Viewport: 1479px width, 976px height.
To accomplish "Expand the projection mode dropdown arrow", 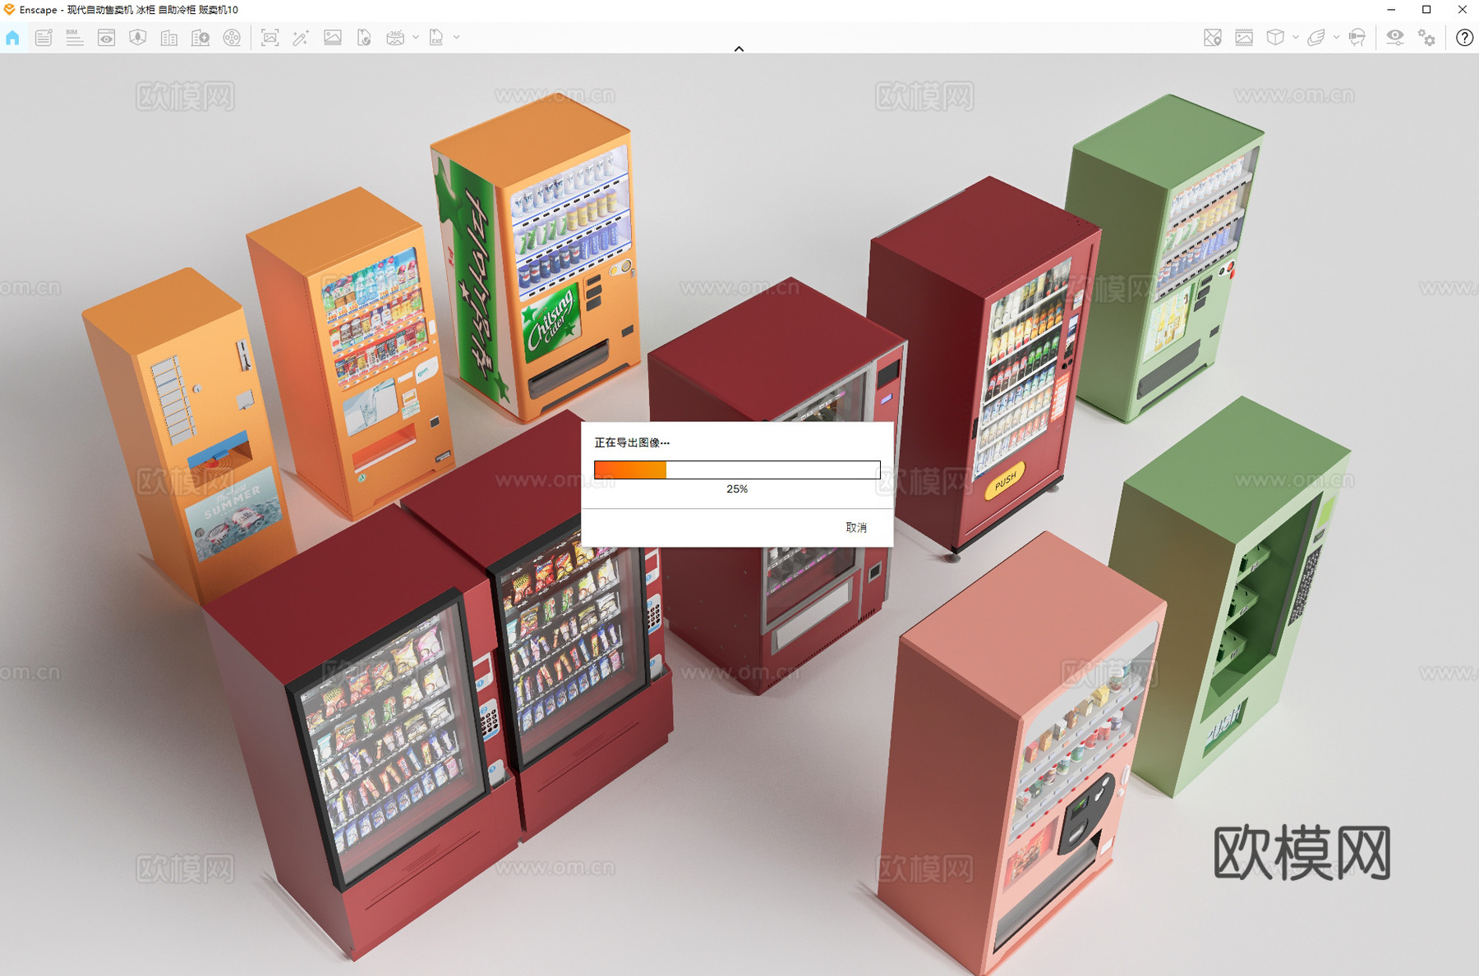I will (1296, 38).
